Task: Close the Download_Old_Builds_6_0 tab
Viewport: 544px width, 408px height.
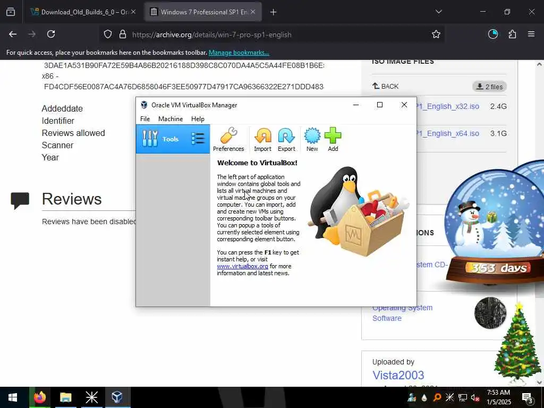Action: (133, 12)
